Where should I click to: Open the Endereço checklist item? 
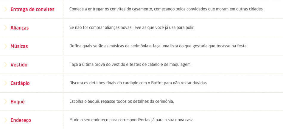(x=21, y=120)
